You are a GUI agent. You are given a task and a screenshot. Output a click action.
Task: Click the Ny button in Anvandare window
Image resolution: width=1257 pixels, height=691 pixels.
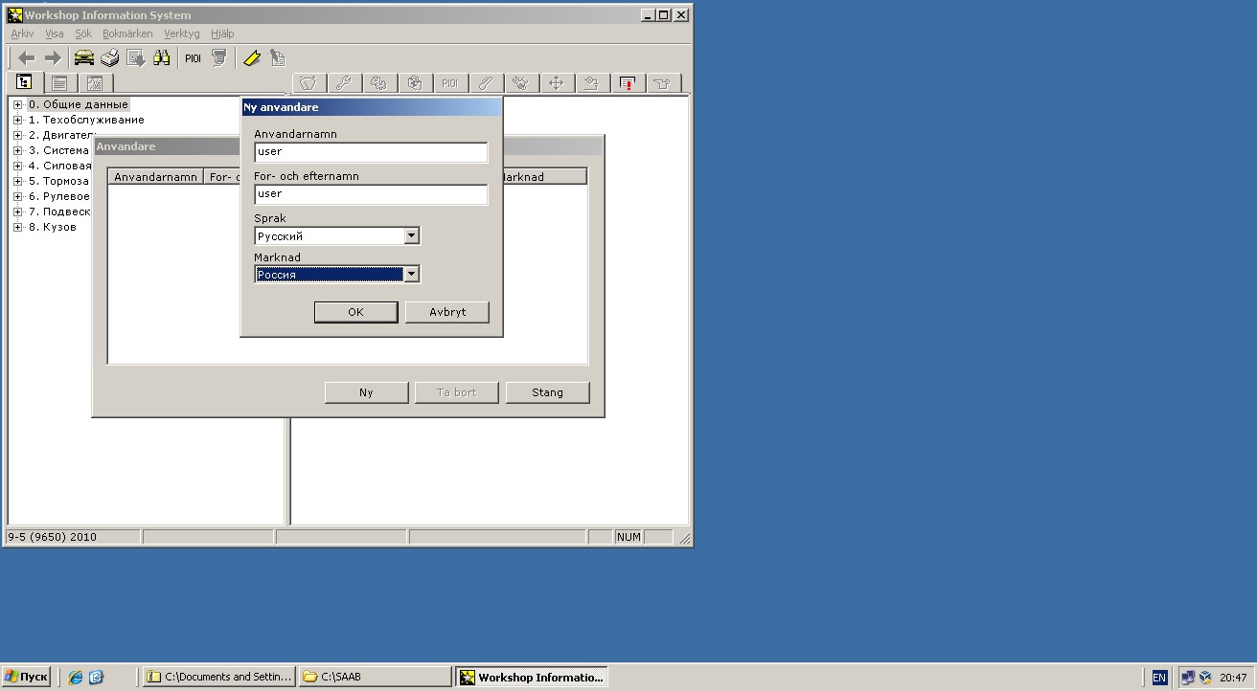click(366, 392)
